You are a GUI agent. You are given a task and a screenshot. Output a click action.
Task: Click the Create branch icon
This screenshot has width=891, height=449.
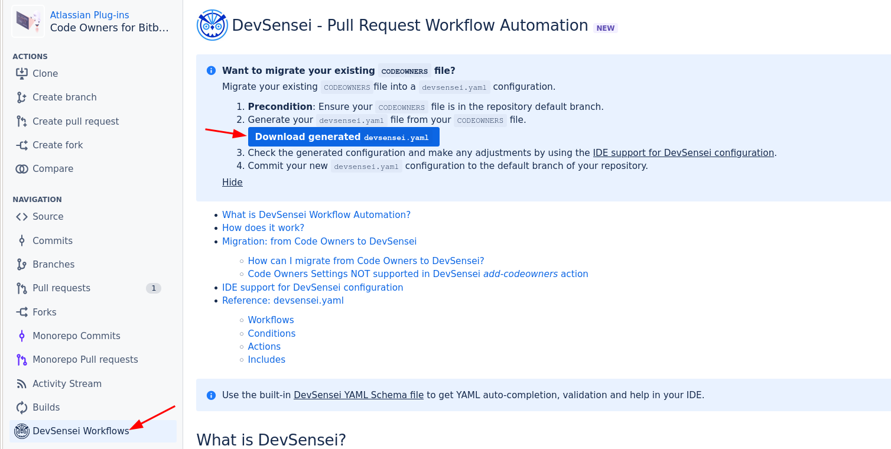coord(22,97)
